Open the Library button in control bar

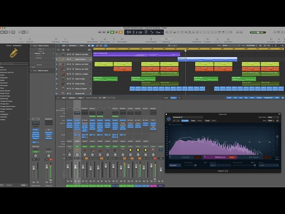(x=2, y=32)
